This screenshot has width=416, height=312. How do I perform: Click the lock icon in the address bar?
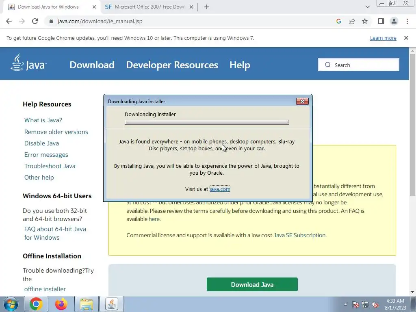[51, 21]
